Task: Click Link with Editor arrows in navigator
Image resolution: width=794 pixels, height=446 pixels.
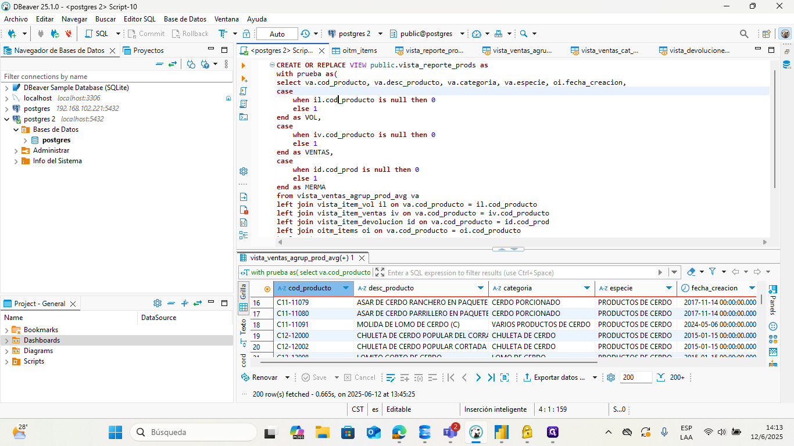Action: point(173,64)
